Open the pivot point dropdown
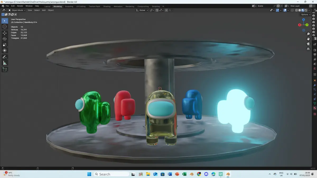Viewport: 317px width, 178px height. pyautogui.click(x=152, y=10)
